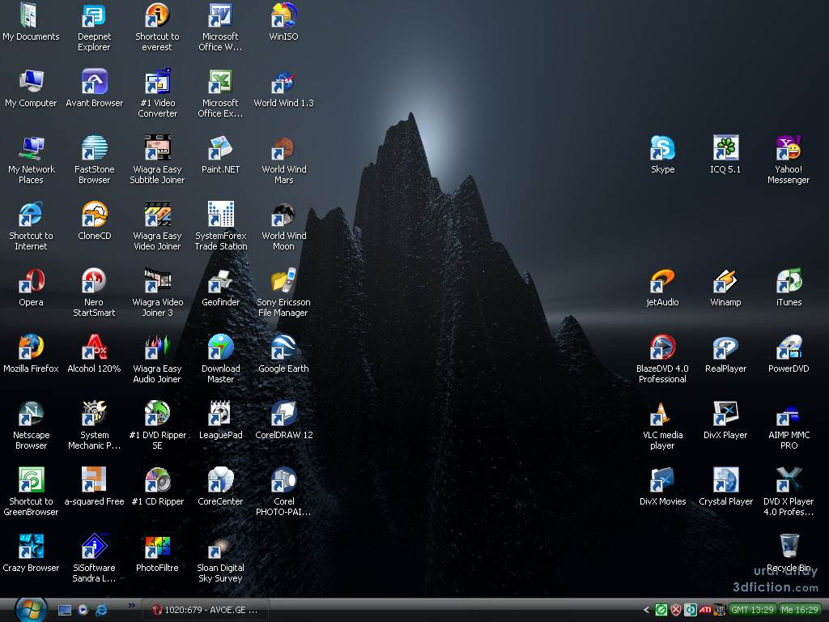Screen dimensions: 829x622
Task: Select the PhotoFiltre icon
Action: (x=158, y=547)
